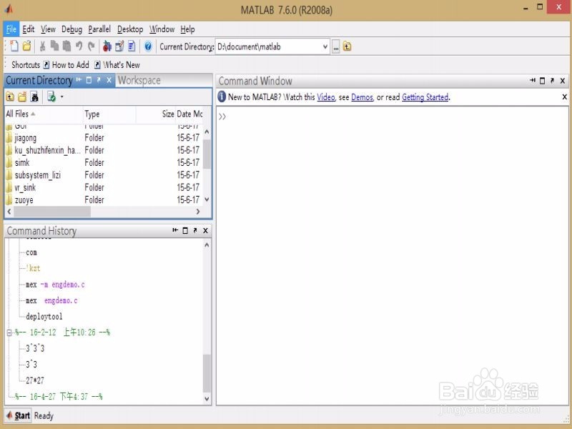Click the file list scroll down arrow
This screenshot has width=572, height=429.
tap(207, 199)
